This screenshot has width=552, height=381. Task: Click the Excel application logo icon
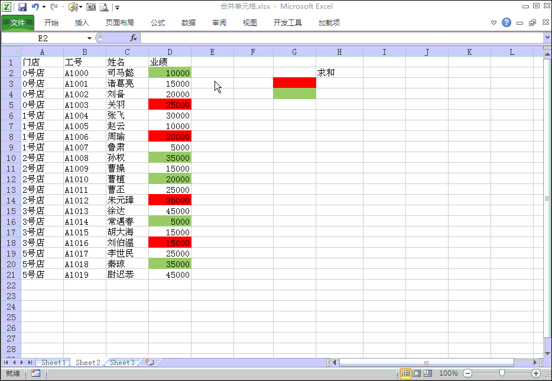coord(7,6)
